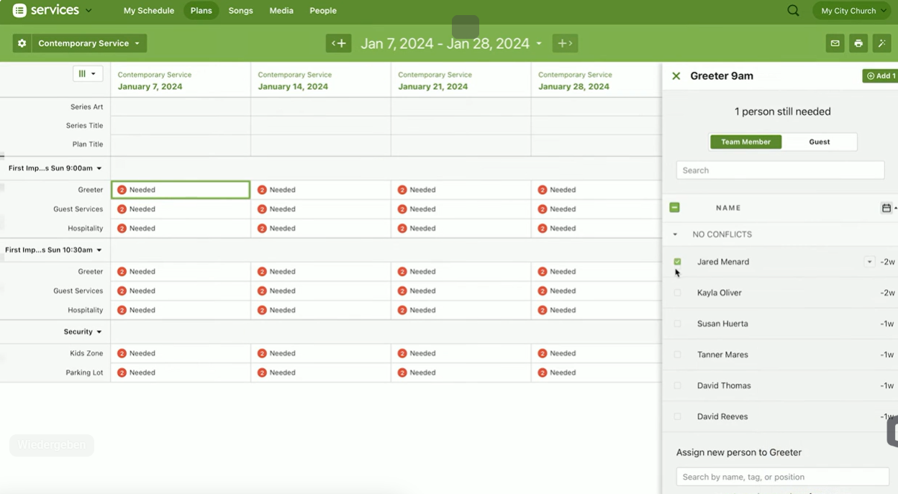Expand the date range dropdown
Viewport: 898px width, 494px height.
(538, 44)
